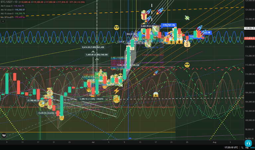Click the 5,405.85 (5.00%) measurement label
Image resolution: width=255 pixels, height=150 pixels.
click(x=97, y=55)
